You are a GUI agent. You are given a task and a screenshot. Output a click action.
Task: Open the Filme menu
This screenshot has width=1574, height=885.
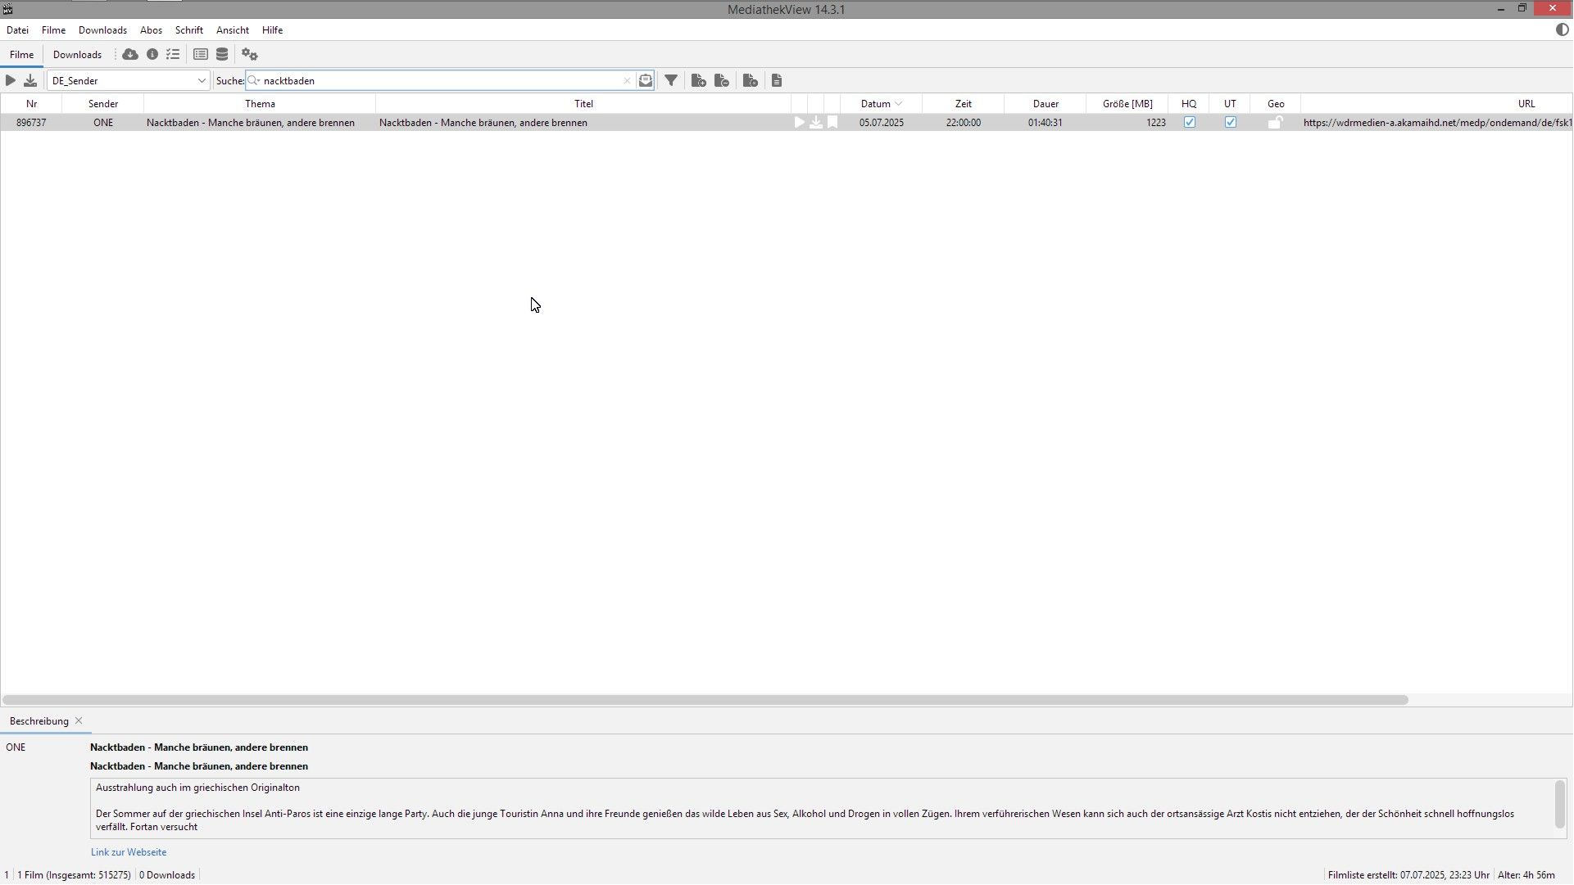[x=53, y=30]
